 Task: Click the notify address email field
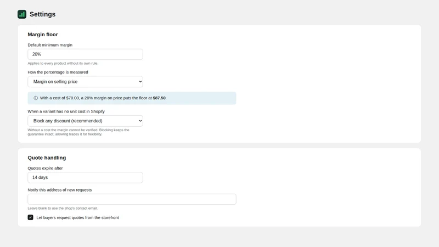[x=132, y=199]
